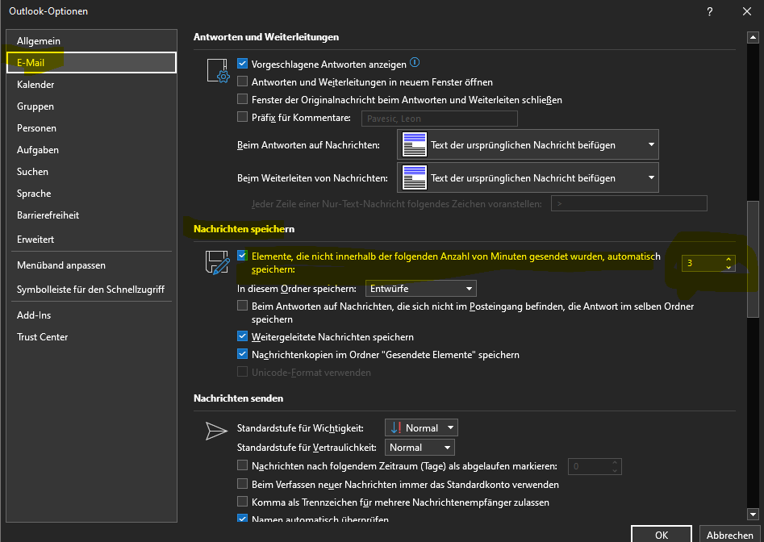Click the paper plane send messages icon
Viewport: 764px width, 542px height.
216,431
